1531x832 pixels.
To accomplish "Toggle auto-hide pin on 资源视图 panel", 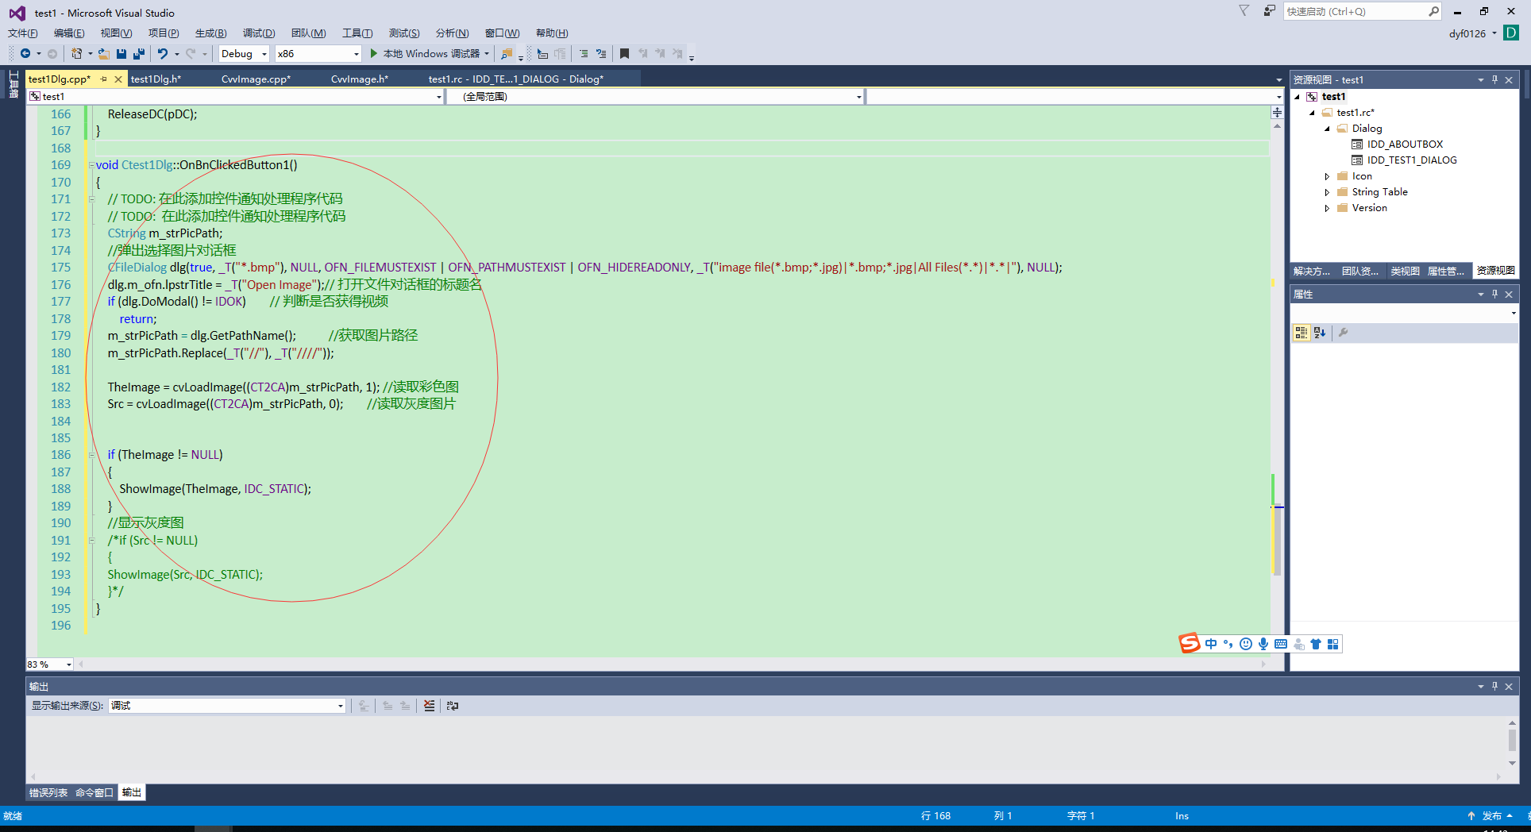I will click(1495, 79).
